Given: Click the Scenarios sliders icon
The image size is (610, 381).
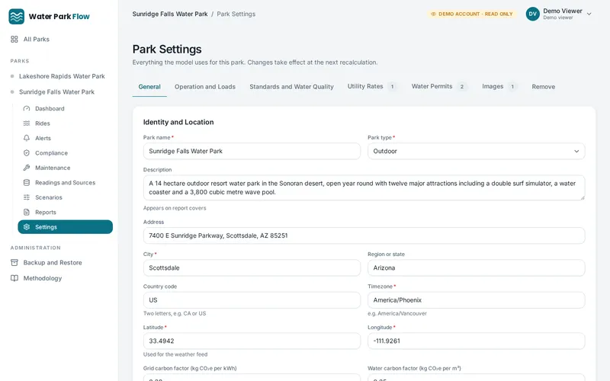Looking at the screenshot, I should click(x=27, y=197).
